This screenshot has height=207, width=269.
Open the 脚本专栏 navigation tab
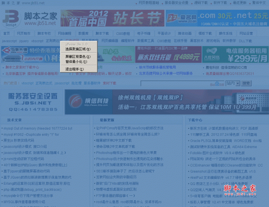tap(44, 34)
